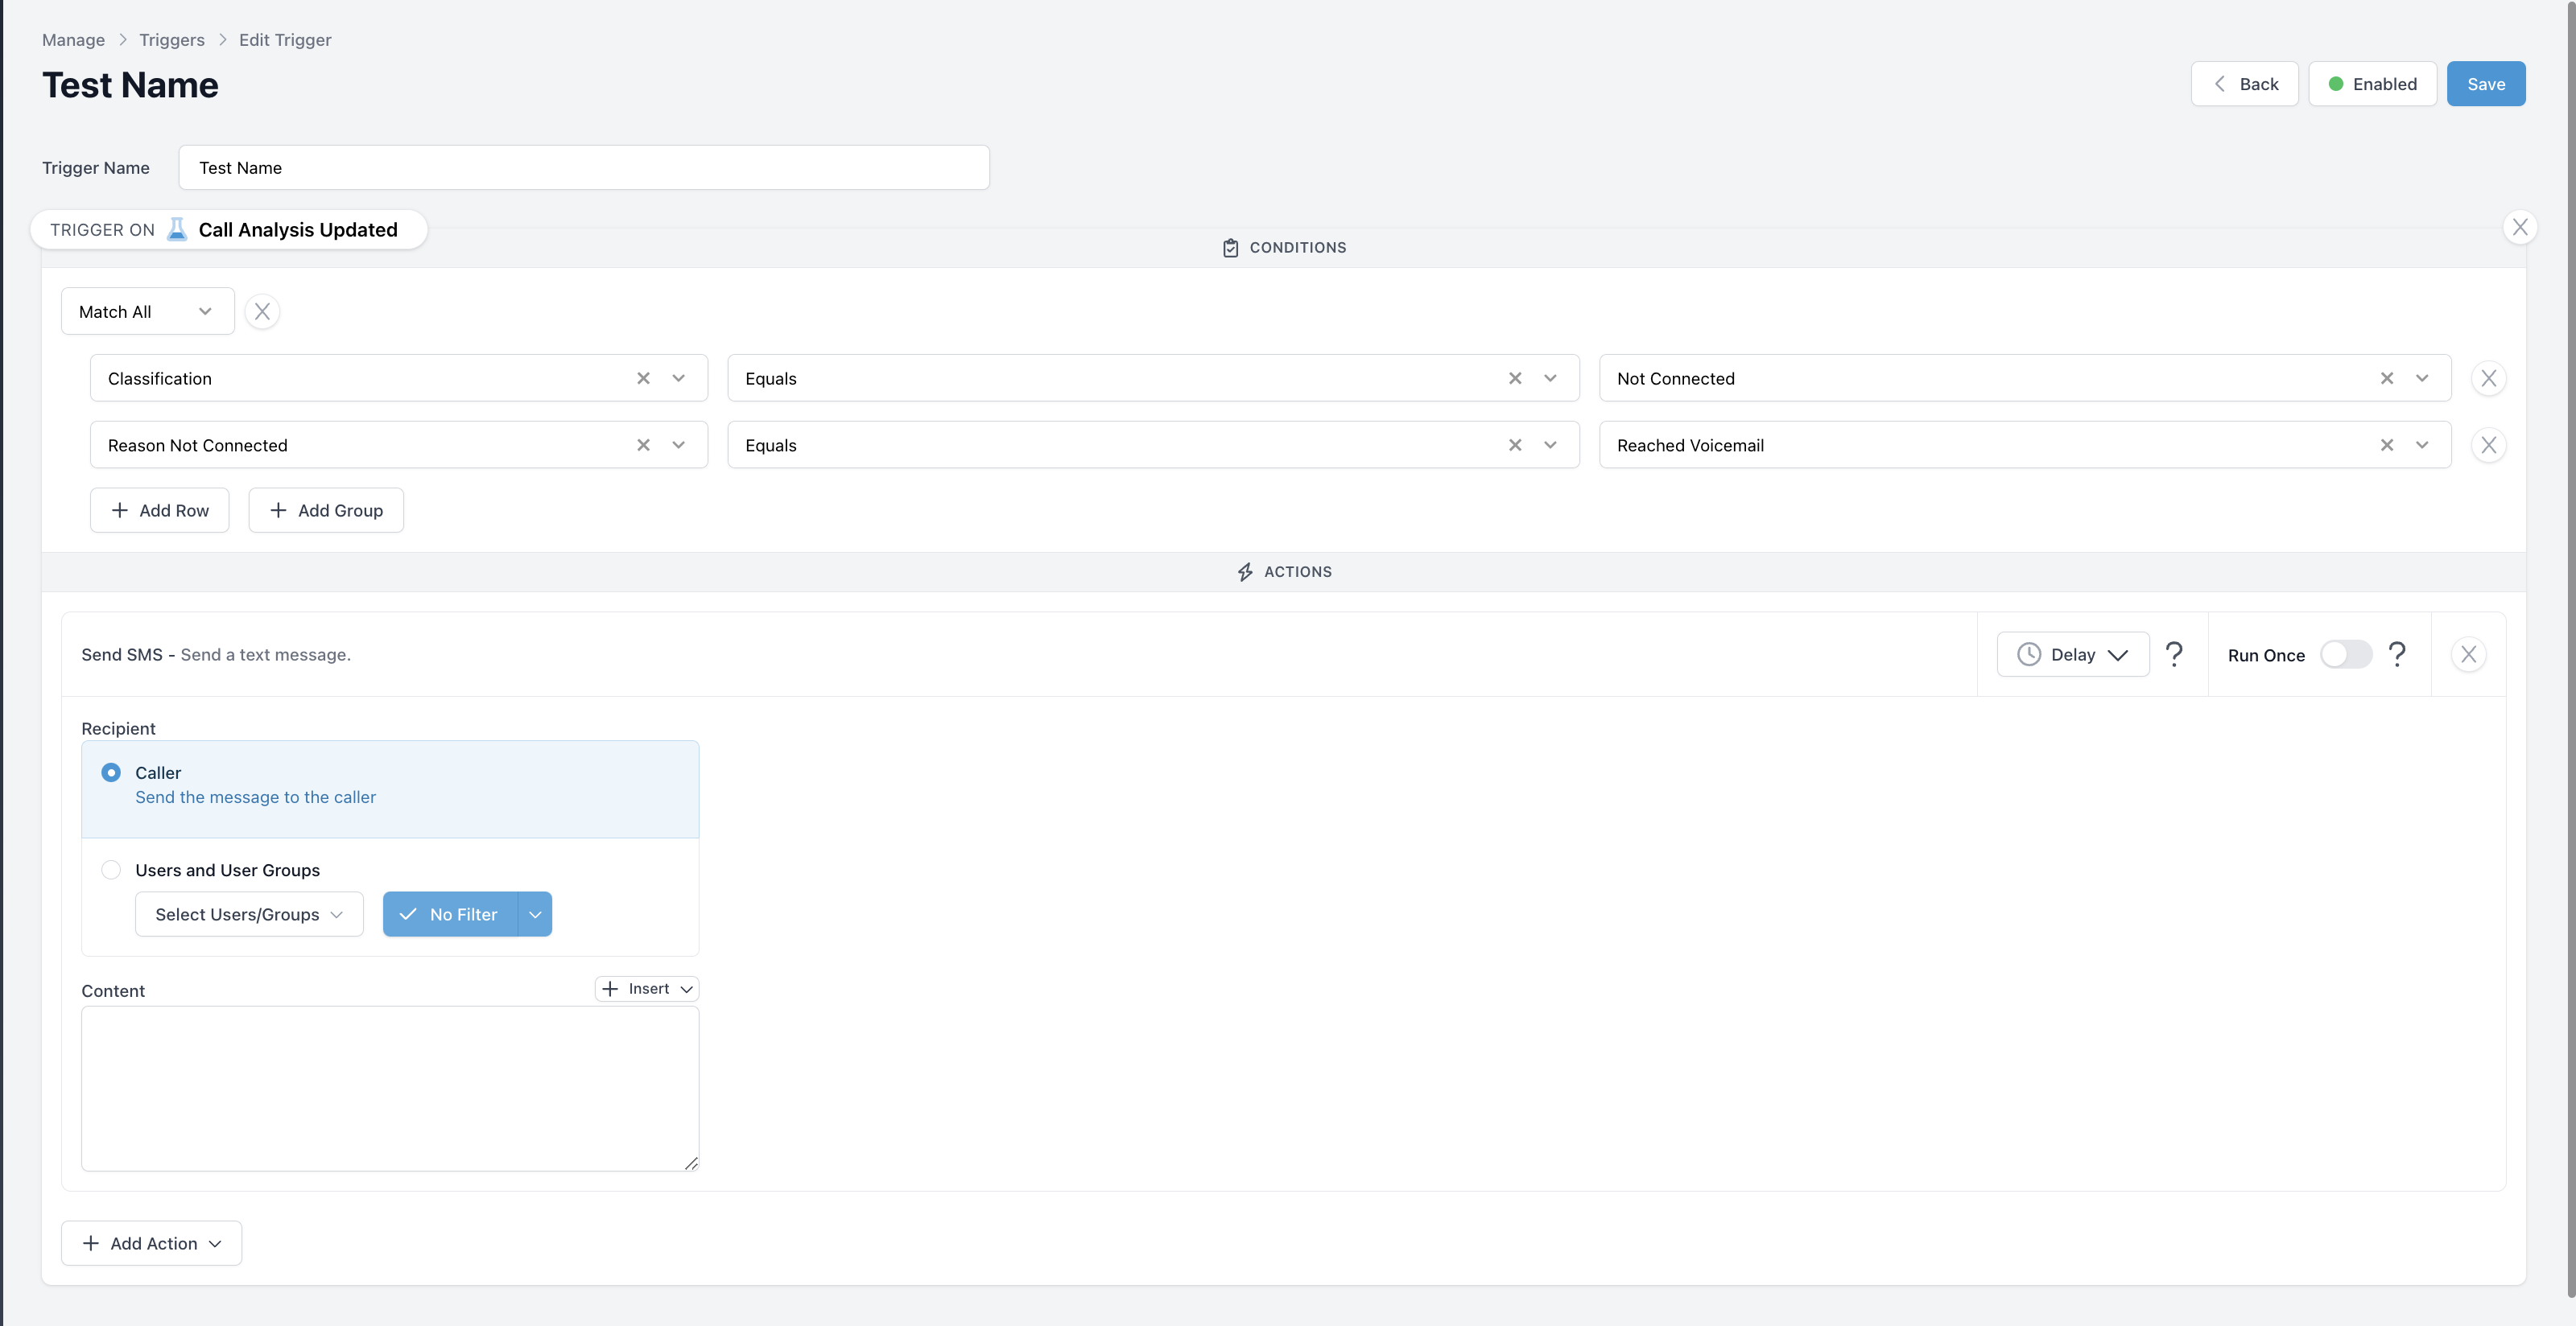Screen dimensions: 2576x1326
Task: Open the Delay help question mark
Action: pyautogui.click(x=2174, y=654)
